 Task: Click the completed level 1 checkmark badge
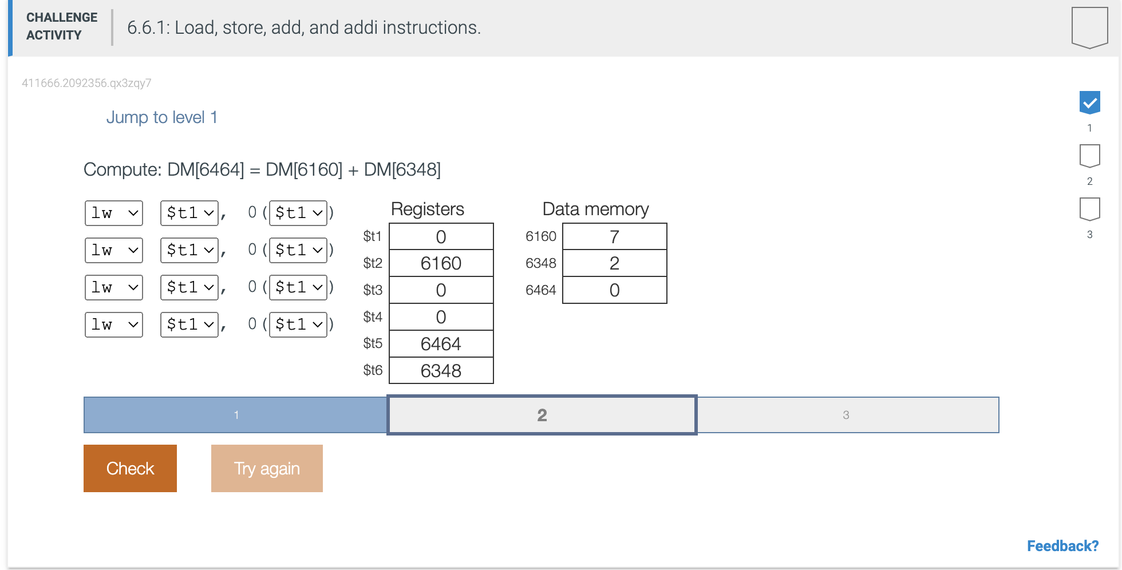tap(1090, 102)
